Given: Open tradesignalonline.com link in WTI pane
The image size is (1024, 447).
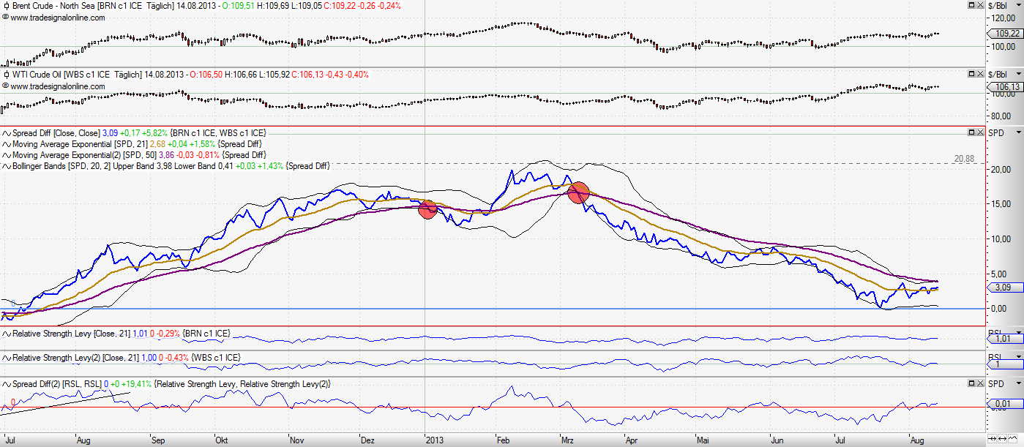Looking at the screenshot, I should (x=58, y=86).
